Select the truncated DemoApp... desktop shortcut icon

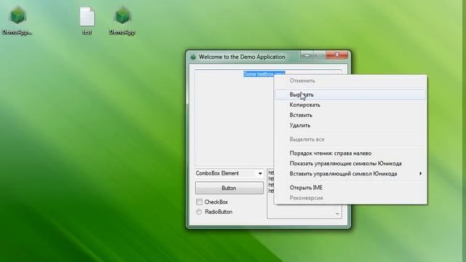[17, 21]
